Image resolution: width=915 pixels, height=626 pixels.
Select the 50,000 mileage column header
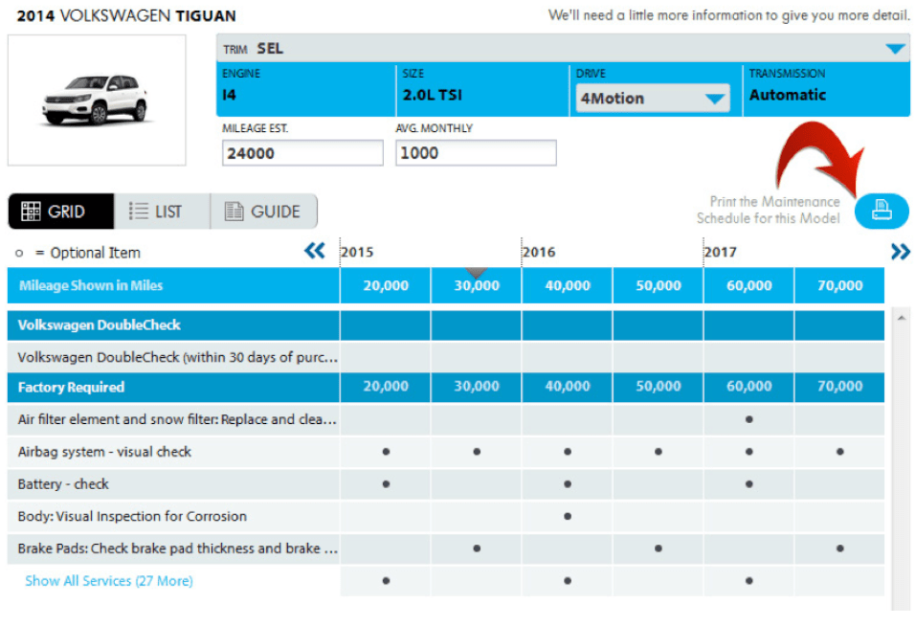click(658, 285)
